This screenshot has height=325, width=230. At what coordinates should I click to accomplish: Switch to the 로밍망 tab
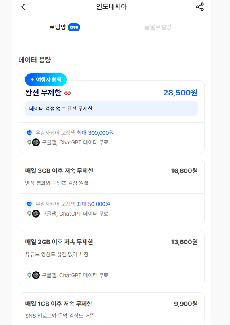(x=65, y=27)
